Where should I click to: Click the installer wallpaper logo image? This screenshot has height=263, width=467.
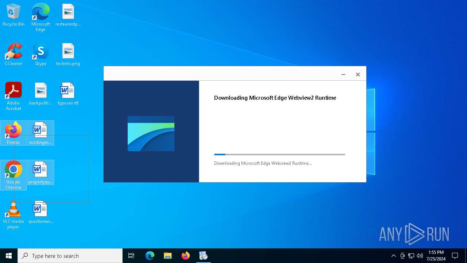151,134
